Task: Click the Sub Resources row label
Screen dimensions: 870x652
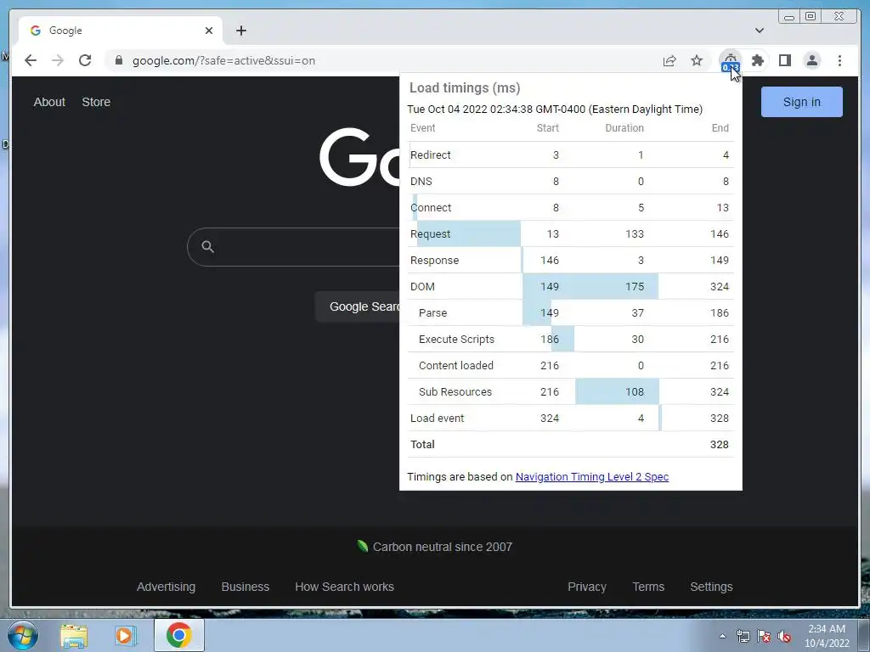Action: click(x=455, y=392)
